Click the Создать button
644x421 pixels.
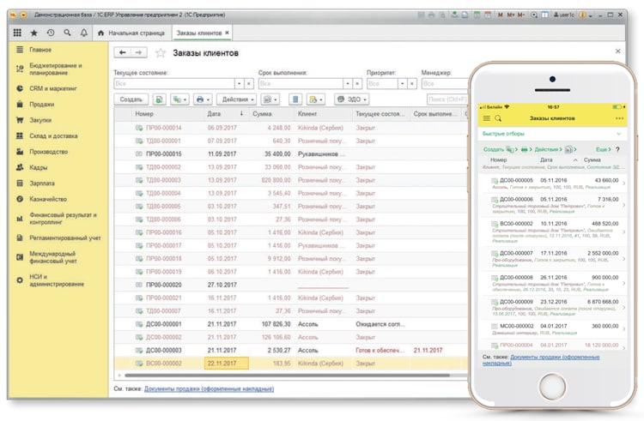[x=131, y=99]
